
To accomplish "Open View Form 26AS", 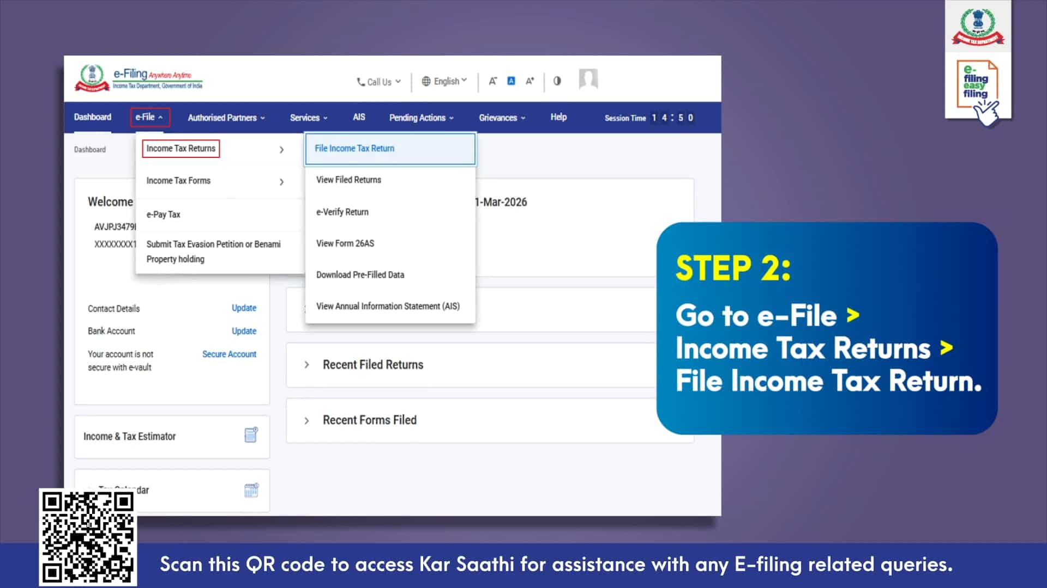I will (345, 243).
